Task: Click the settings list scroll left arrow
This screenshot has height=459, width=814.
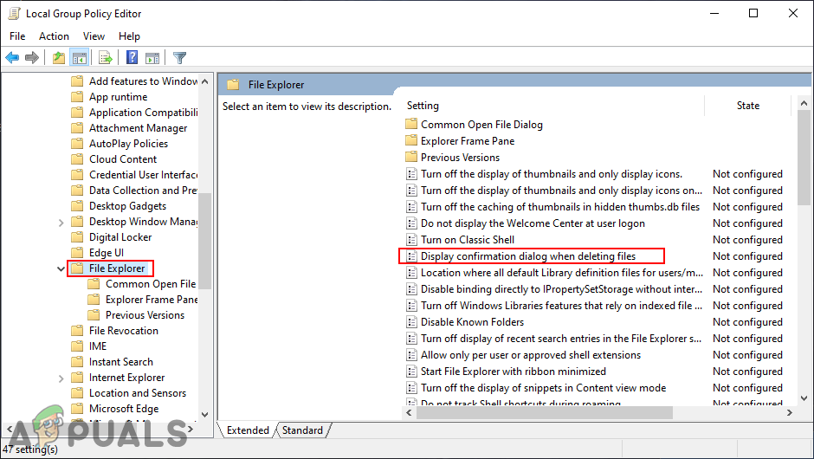Action: 409,413
